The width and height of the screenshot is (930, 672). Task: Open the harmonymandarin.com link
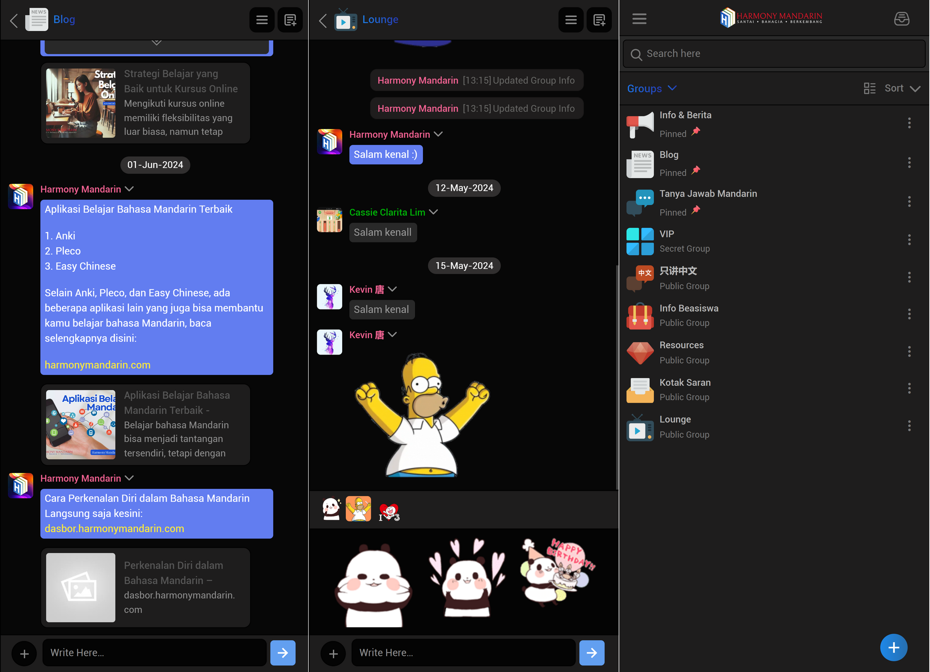[98, 365]
